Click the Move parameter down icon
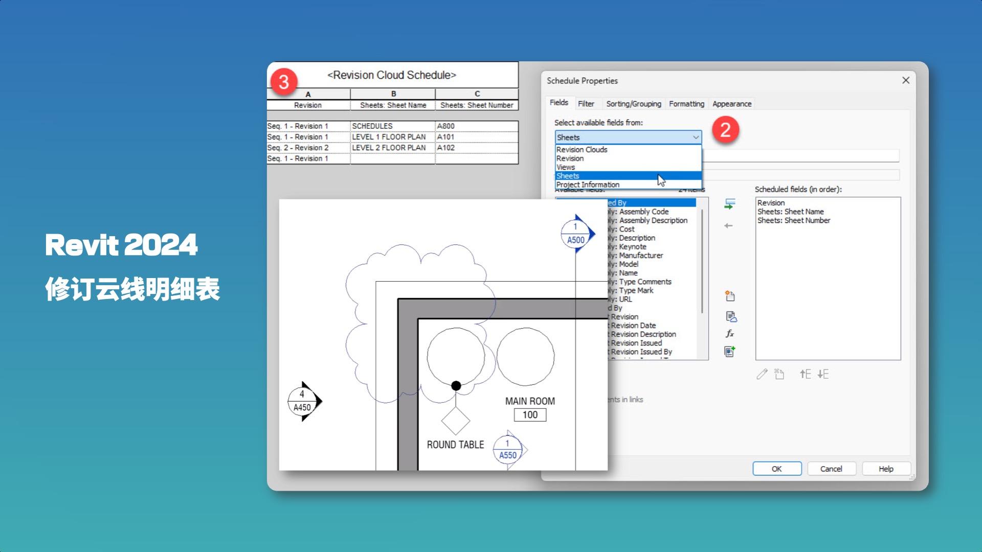The height and width of the screenshot is (552, 982). [x=823, y=374]
